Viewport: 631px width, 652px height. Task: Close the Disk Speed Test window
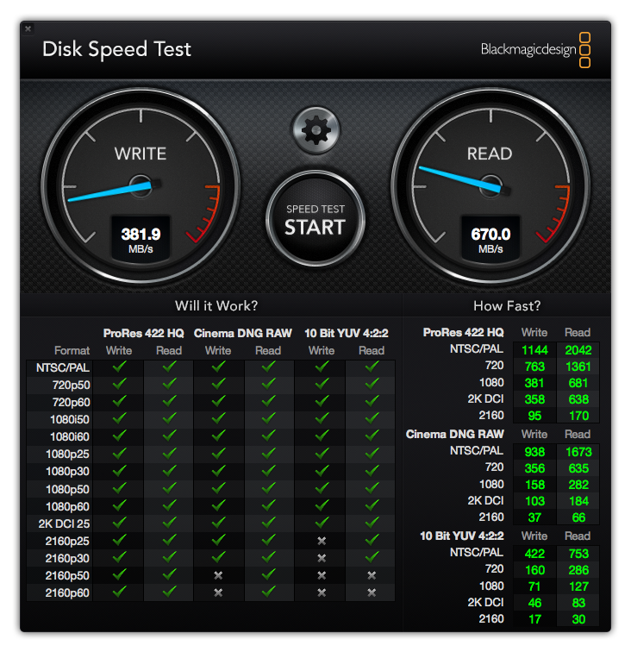point(28,28)
